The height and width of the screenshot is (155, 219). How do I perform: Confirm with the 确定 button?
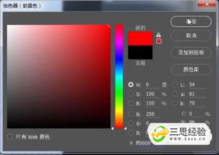coord(191,21)
